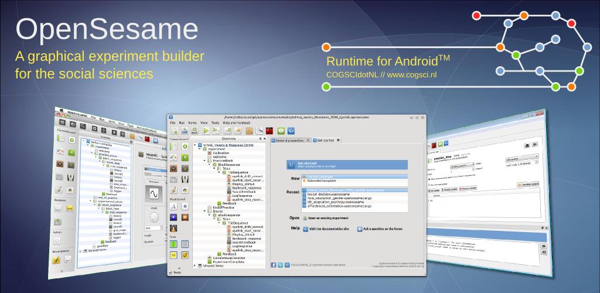Click the Save icon in center window toolbar
Screen dimensions: 600x293
(195, 131)
